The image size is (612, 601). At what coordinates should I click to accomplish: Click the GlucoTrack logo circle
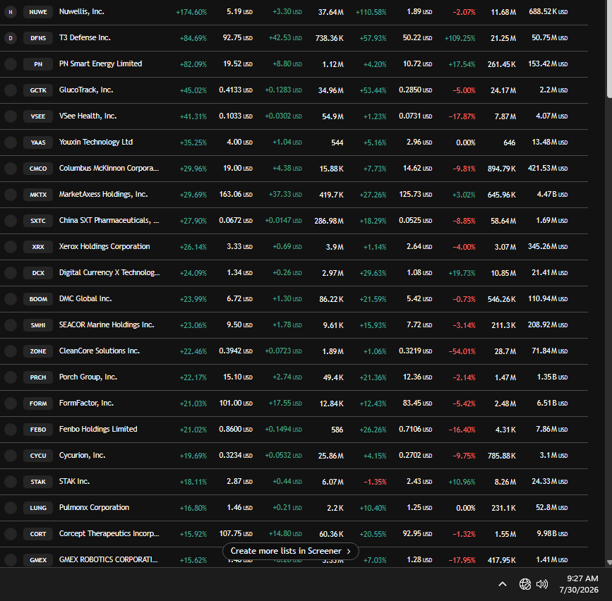pyautogui.click(x=11, y=90)
